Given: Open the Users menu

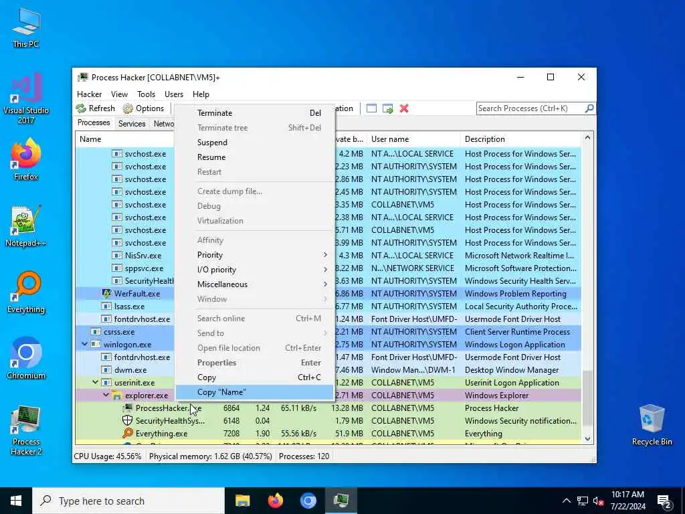Looking at the screenshot, I should pos(174,94).
